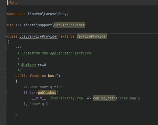Click the config_path function call
The image size is (158, 125).
(104, 98)
